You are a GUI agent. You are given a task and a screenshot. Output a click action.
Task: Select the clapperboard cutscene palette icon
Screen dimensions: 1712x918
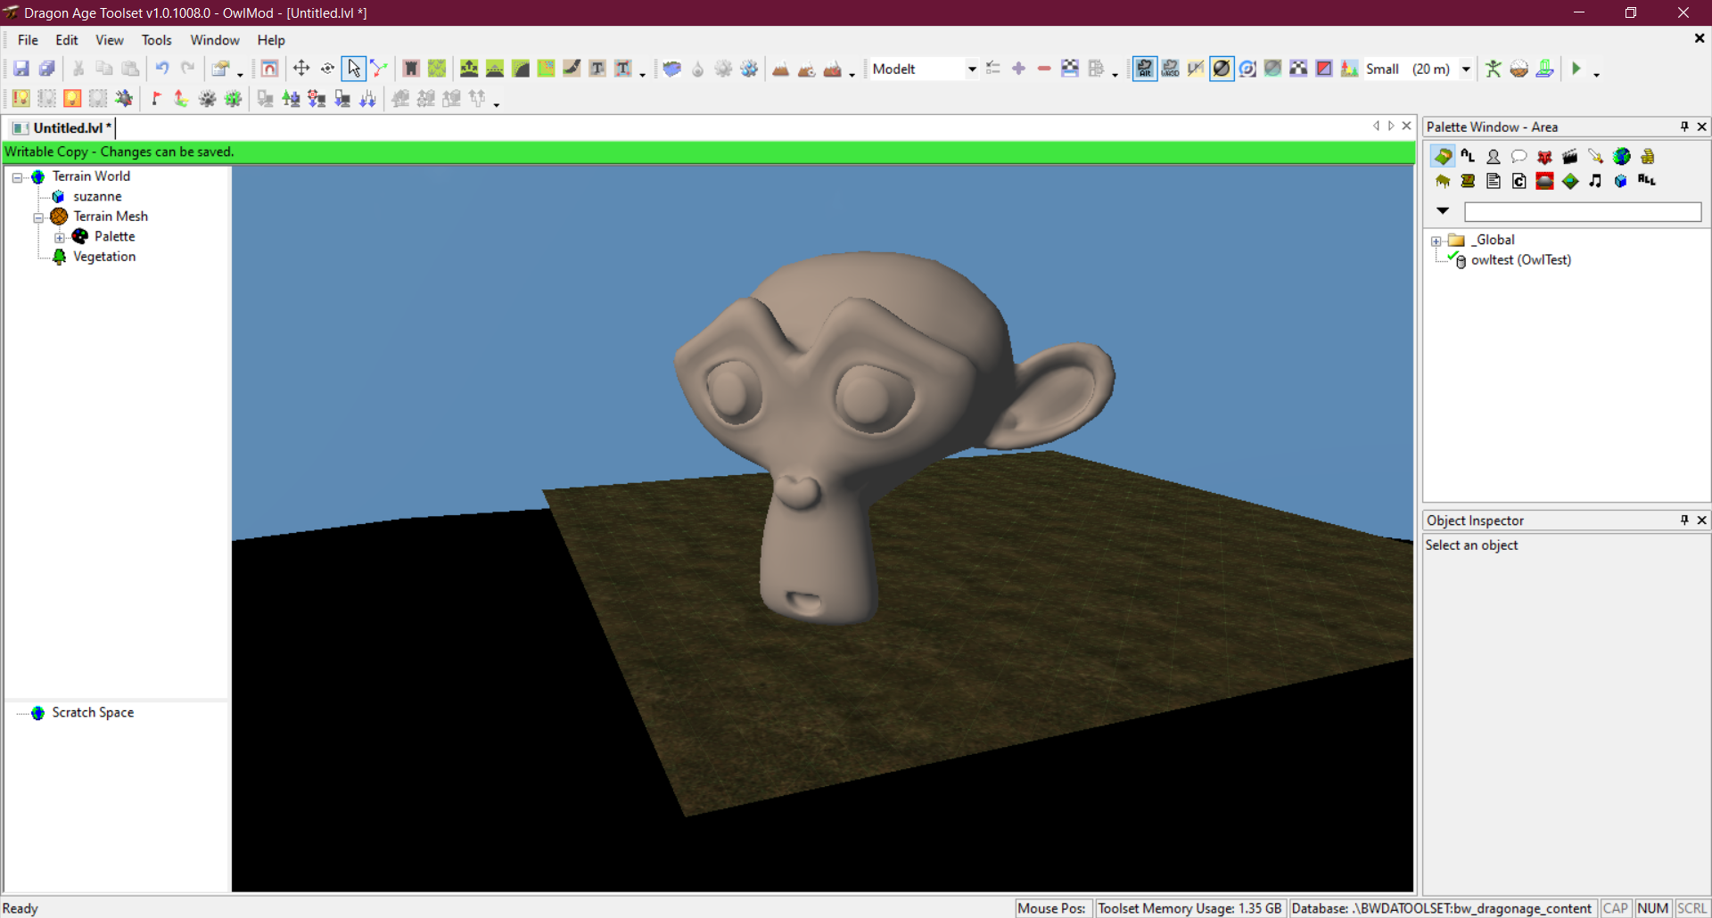click(1570, 156)
